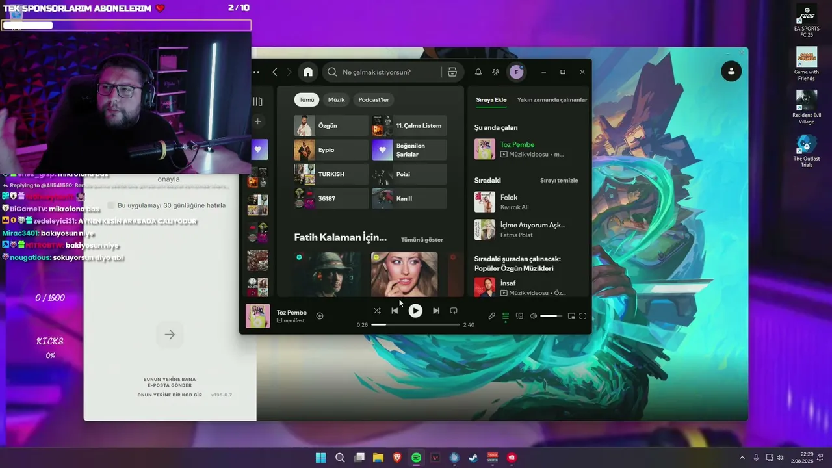Open the Spotify miniplayer
The image size is (832, 468).
571,316
